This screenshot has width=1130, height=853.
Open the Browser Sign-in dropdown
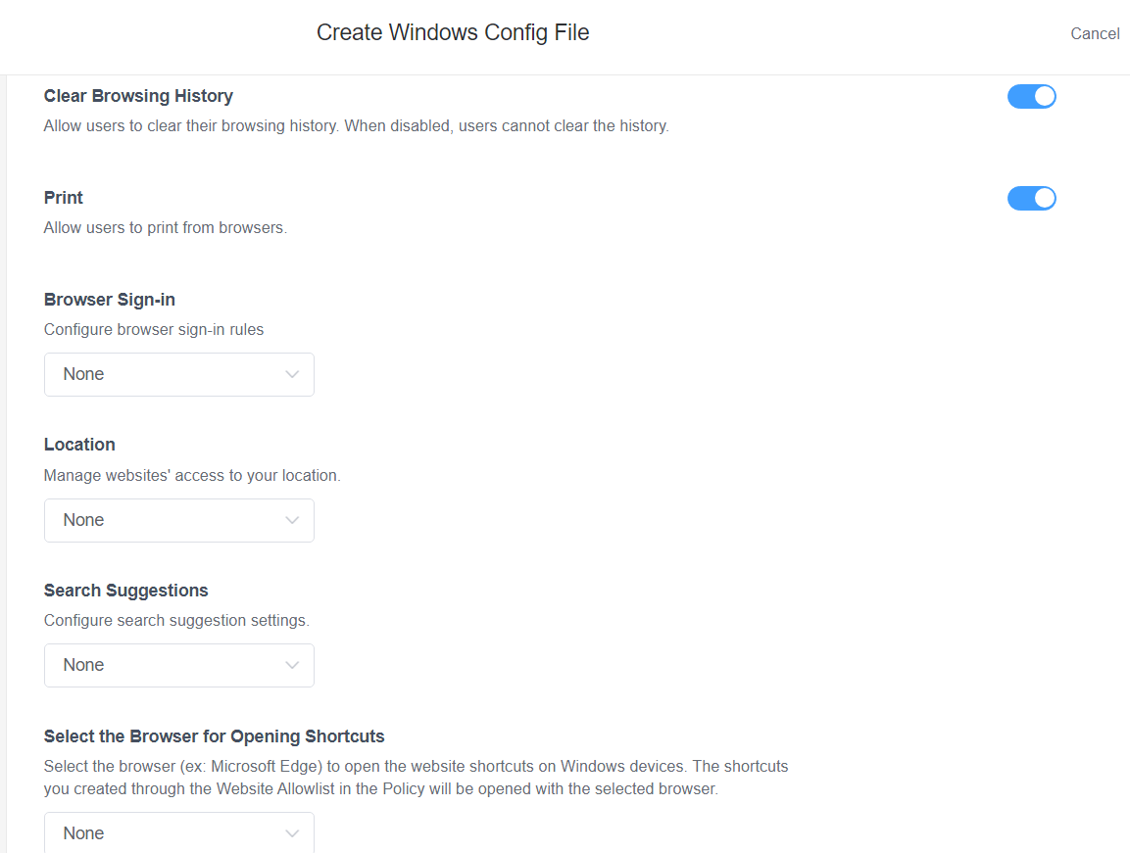point(178,374)
